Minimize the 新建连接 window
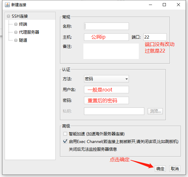This screenshot has width=188, height=177. click(x=150, y=5)
